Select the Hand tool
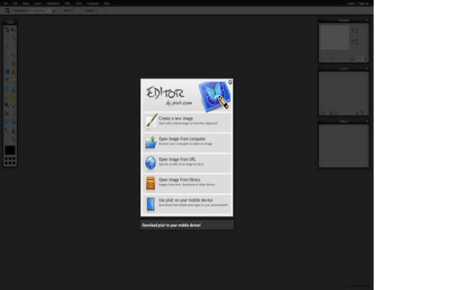 (x=7, y=139)
